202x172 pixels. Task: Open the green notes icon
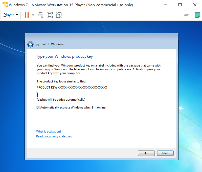197,15
